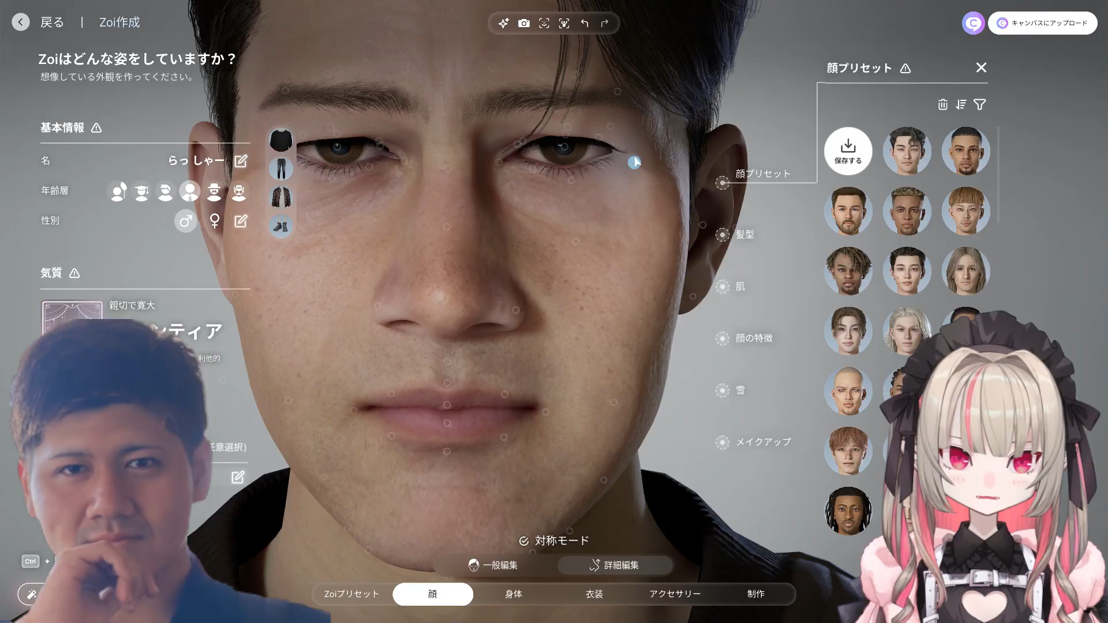Switch to 一般編集 mode
The image size is (1108, 623).
(x=493, y=565)
